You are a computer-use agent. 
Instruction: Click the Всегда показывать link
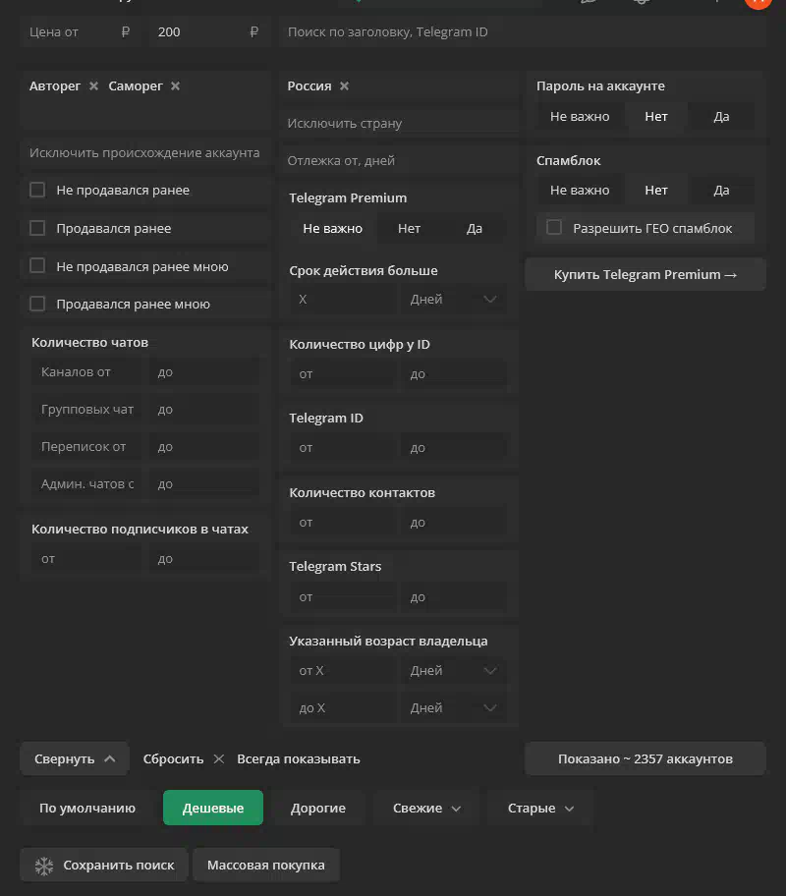point(299,758)
